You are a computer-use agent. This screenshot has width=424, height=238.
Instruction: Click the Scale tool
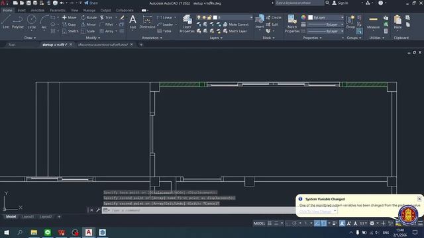click(x=88, y=31)
